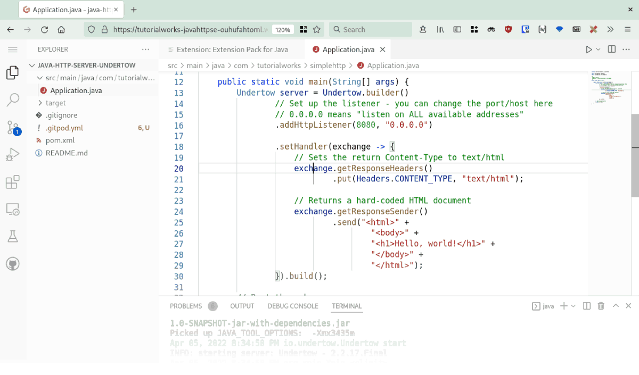Open the terminal profile dropdown next to java
Image resolution: width=639 pixels, height=375 pixels.
pyautogui.click(x=573, y=306)
